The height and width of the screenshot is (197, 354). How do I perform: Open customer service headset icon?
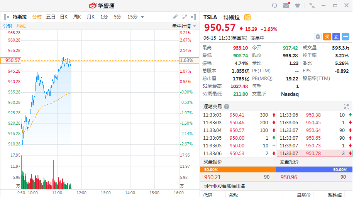[274, 5]
